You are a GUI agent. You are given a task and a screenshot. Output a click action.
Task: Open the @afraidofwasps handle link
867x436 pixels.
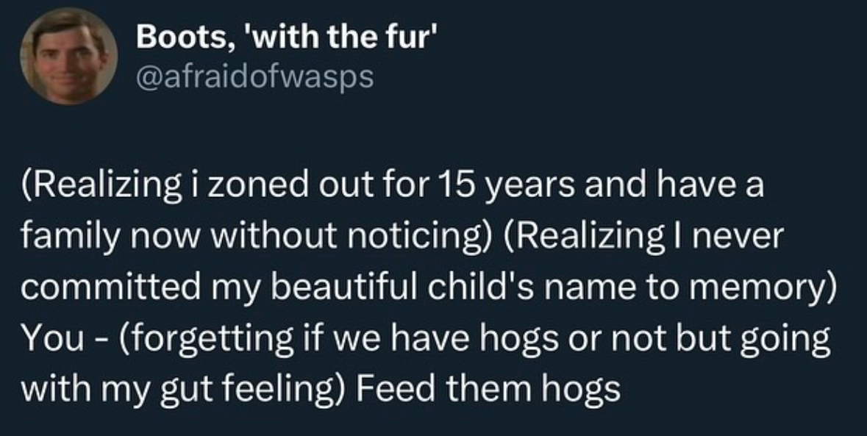(255, 76)
